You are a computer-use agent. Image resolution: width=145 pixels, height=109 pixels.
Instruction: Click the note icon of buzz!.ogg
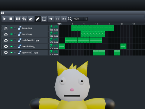(x=20, y=34)
